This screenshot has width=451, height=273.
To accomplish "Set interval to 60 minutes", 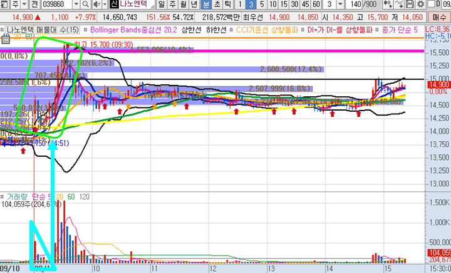I will tap(316, 4).
